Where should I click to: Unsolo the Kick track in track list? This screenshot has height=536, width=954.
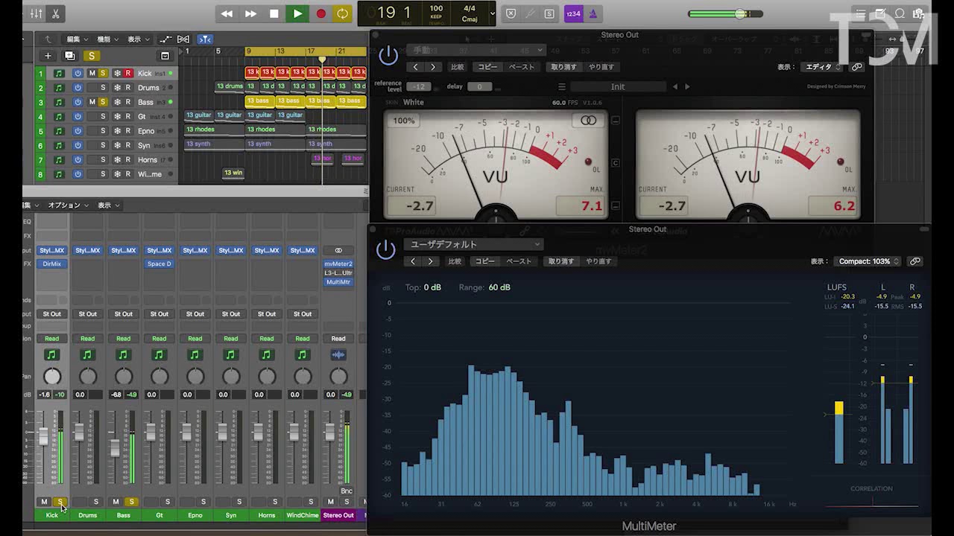[x=103, y=73]
